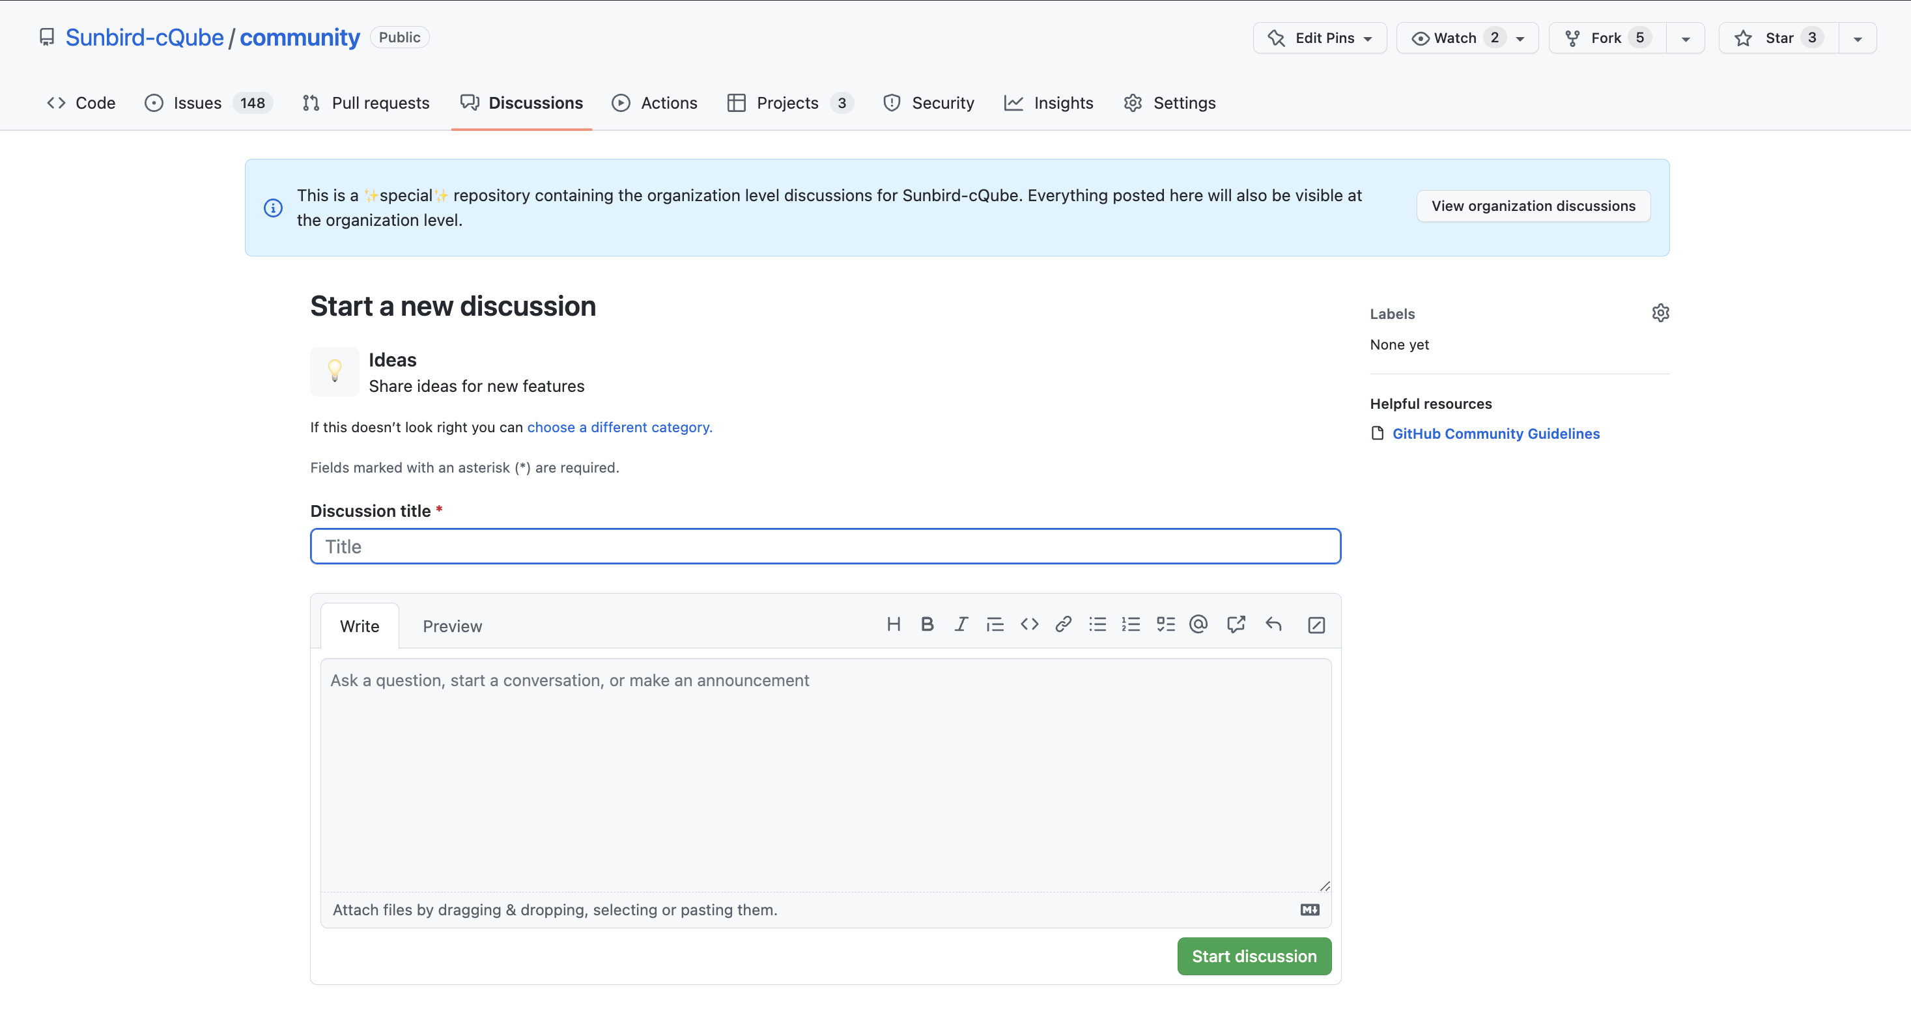The width and height of the screenshot is (1911, 1009).
Task: Expand the Fork options arrow
Action: pos(1685,38)
